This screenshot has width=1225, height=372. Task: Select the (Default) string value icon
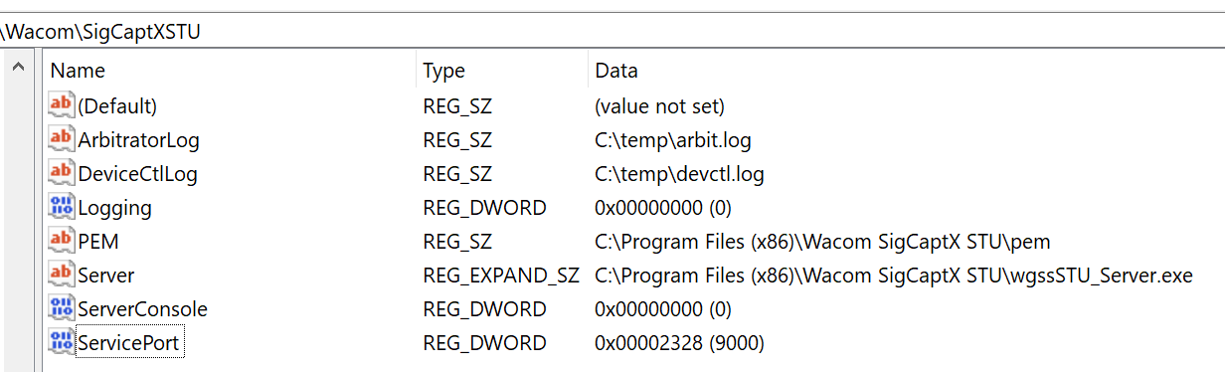click(x=62, y=104)
